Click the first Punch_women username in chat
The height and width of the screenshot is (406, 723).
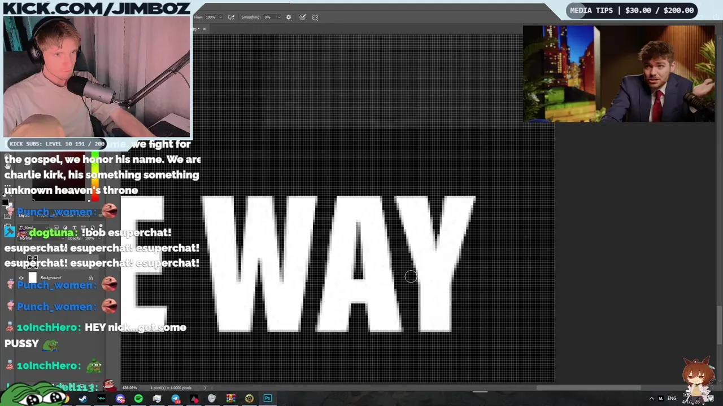click(x=54, y=212)
